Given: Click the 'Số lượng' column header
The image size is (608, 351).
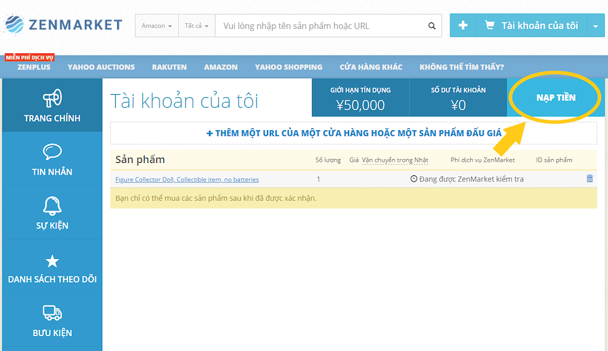Looking at the screenshot, I should (x=328, y=160).
